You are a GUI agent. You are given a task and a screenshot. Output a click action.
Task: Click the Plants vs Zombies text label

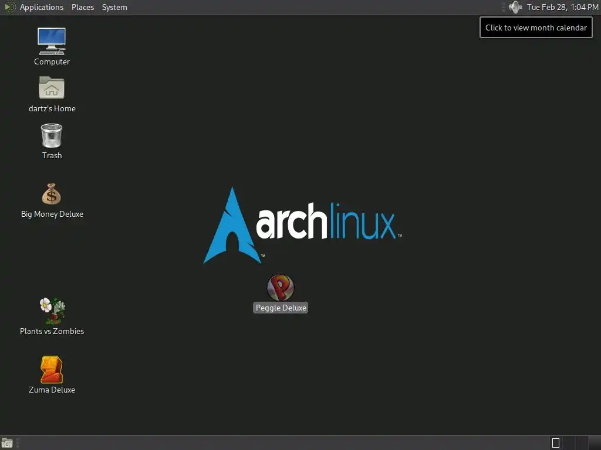[x=52, y=331]
